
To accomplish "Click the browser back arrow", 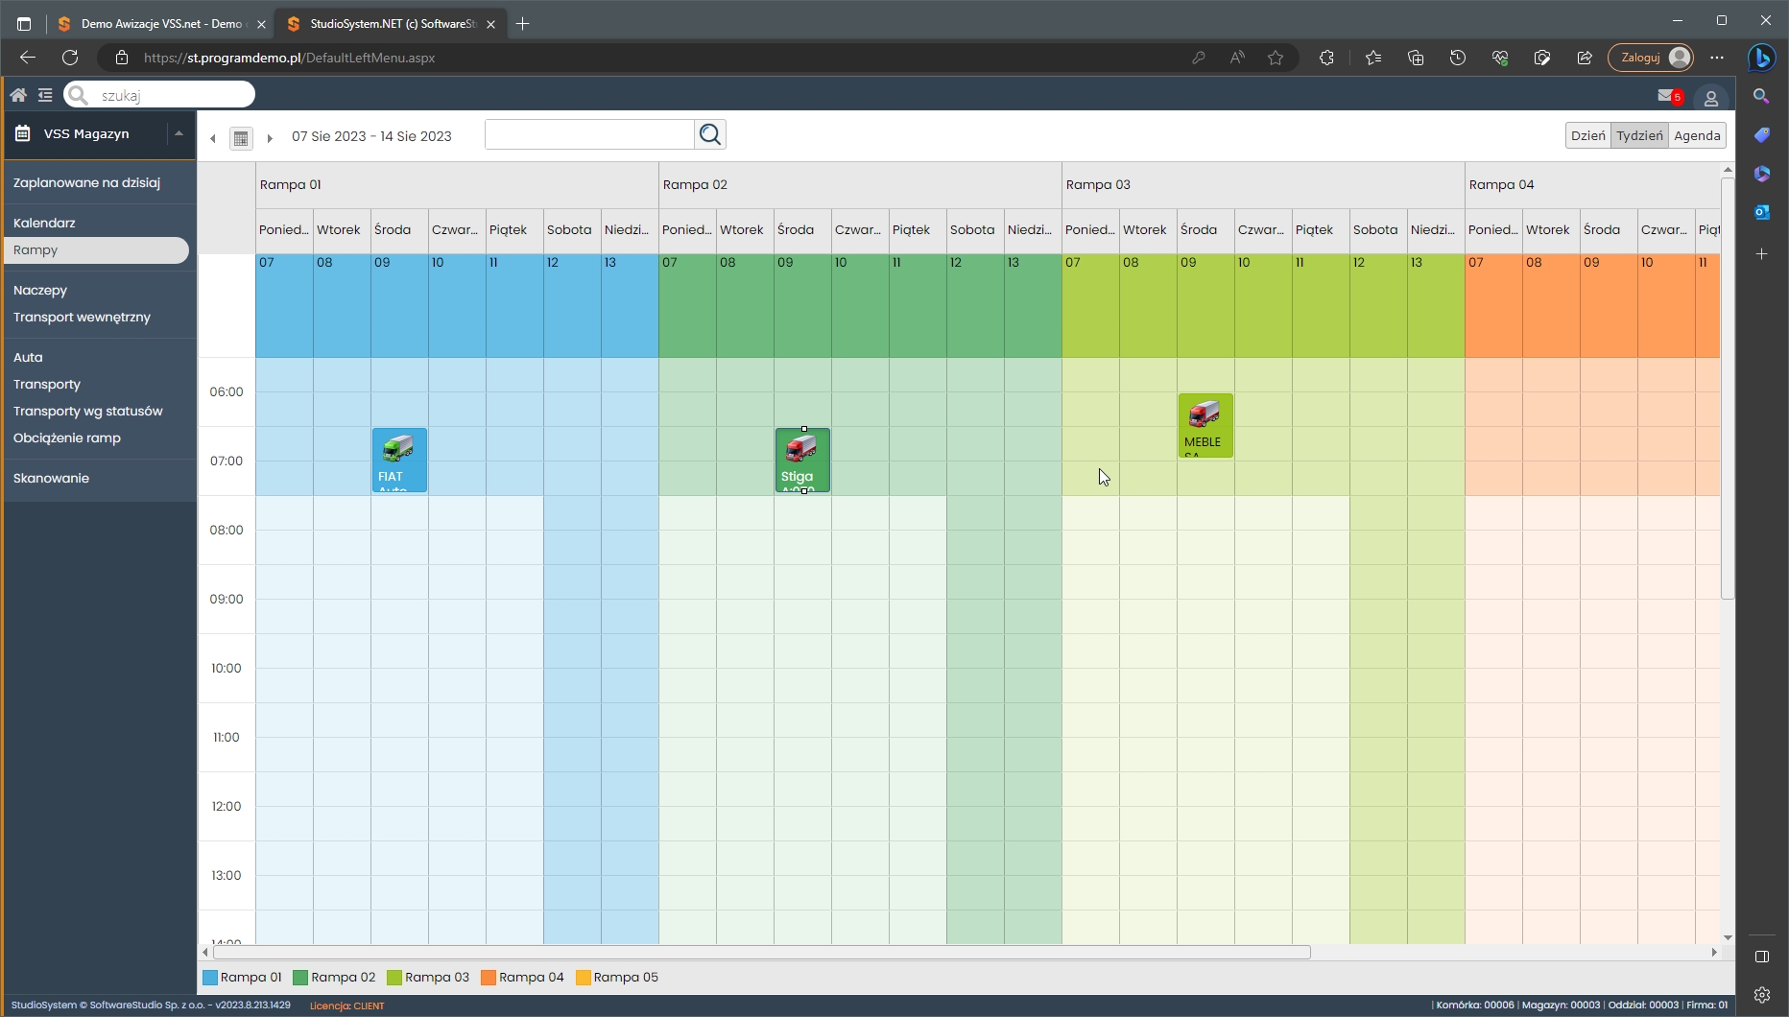I will coord(28,58).
